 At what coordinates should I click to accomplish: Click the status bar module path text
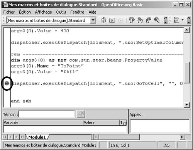[50, 145]
